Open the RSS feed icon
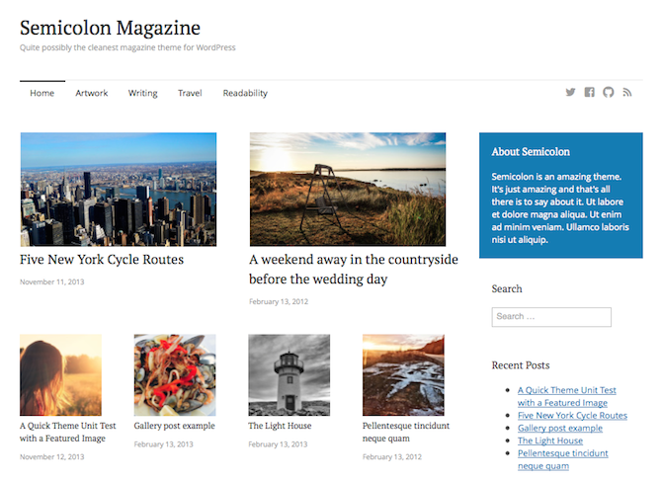The width and height of the screenshot is (662, 480). tap(626, 93)
